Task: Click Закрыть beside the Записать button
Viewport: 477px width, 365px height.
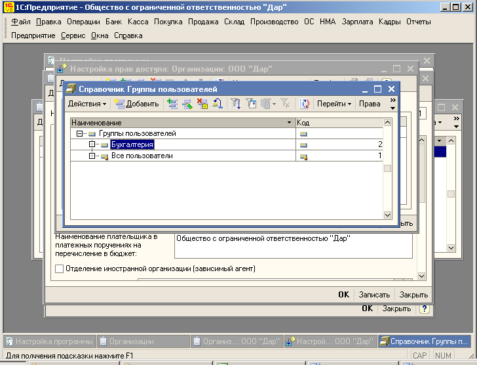Action: tap(413, 295)
